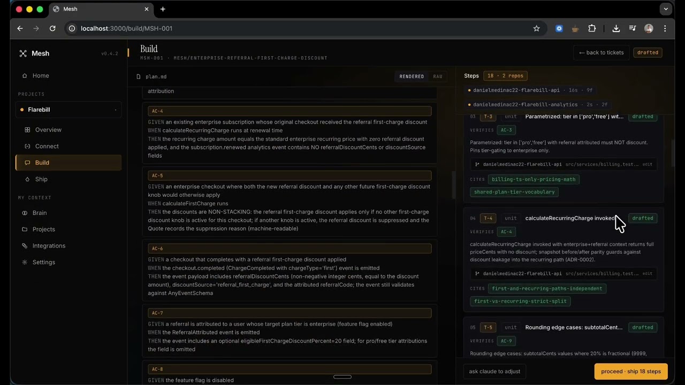
Task: Click the Ship icon in sidebar
Action: [x=27, y=180]
